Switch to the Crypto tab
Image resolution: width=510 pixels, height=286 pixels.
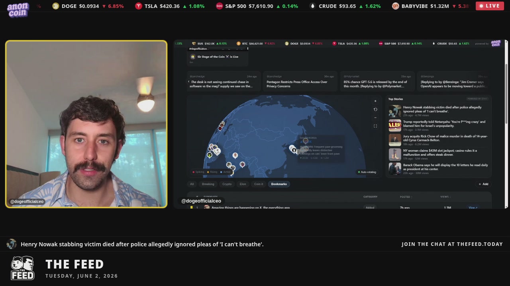(227, 184)
